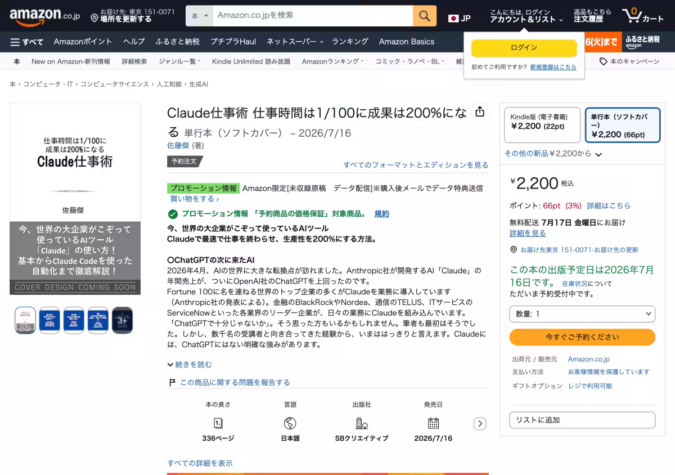
Task: Click the orange search magnifier button
Action: 425,16
